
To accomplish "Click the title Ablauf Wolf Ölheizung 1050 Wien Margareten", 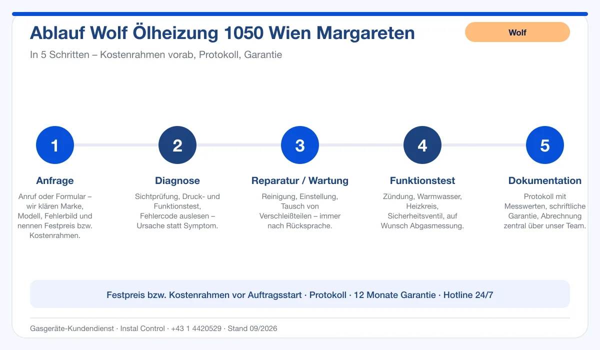I will 222,33.
